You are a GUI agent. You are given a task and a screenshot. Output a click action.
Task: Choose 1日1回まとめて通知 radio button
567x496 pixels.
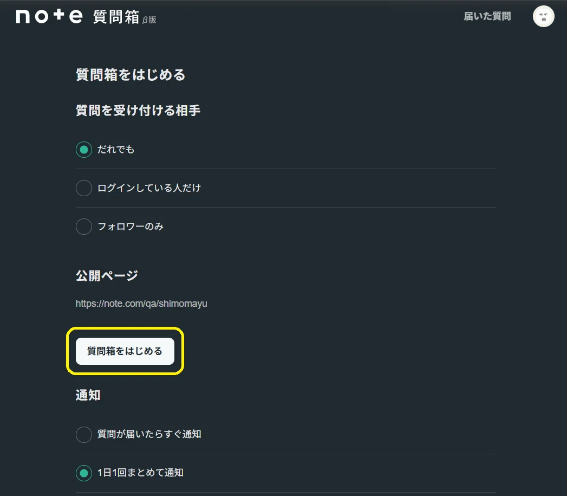click(x=84, y=473)
